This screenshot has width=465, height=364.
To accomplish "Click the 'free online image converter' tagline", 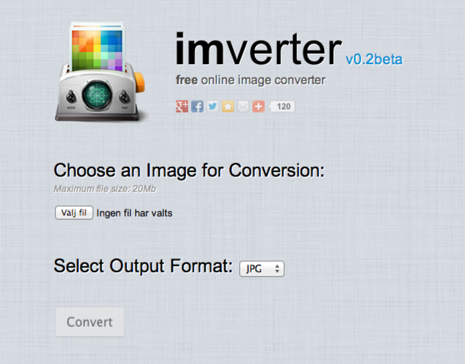I will click(251, 80).
